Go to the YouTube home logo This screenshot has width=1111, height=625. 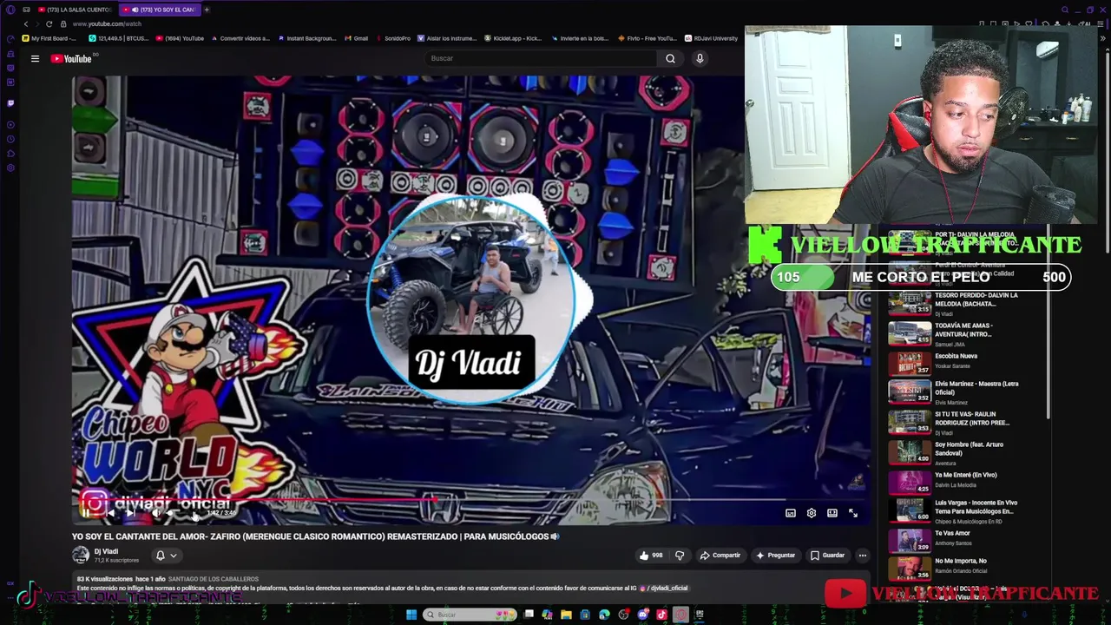[x=71, y=58]
